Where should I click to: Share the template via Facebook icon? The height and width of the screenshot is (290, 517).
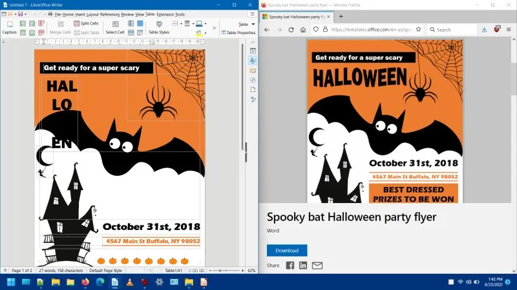click(x=290, y=266)
